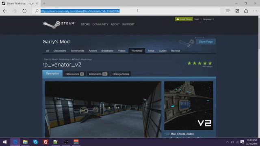Select the Artwork hub tab
Viewport: 260px width, 146px height.
click(x=93, y=51)
